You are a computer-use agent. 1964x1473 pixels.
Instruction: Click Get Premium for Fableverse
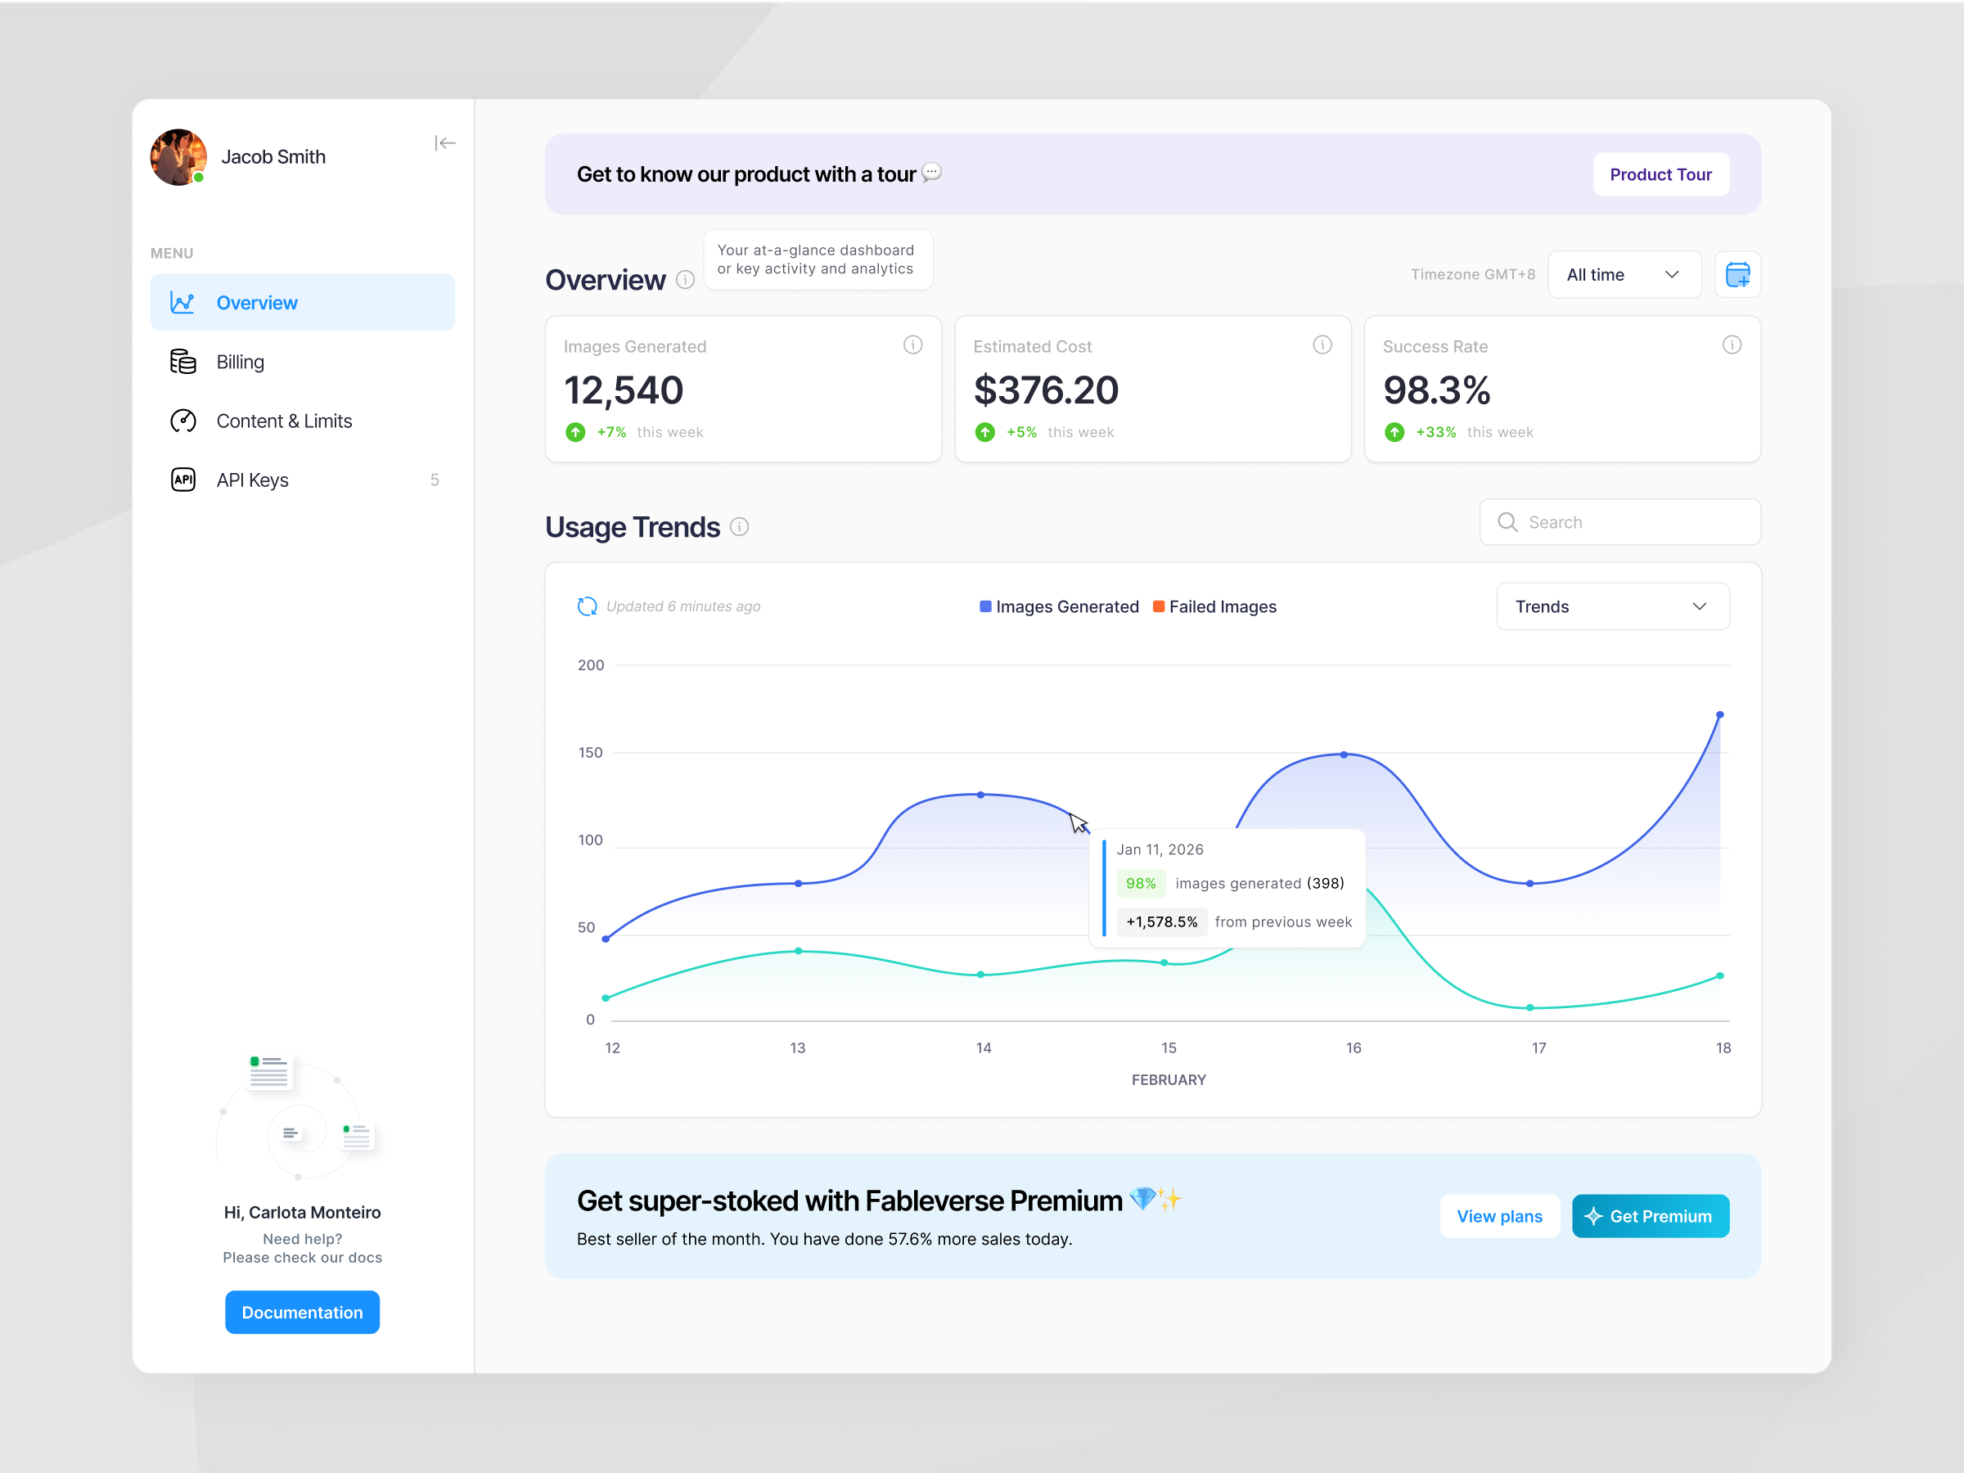[1650, 1215]
